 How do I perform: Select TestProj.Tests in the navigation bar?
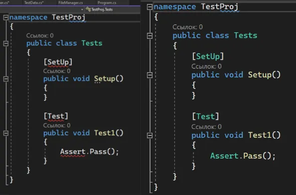[102, 9]
